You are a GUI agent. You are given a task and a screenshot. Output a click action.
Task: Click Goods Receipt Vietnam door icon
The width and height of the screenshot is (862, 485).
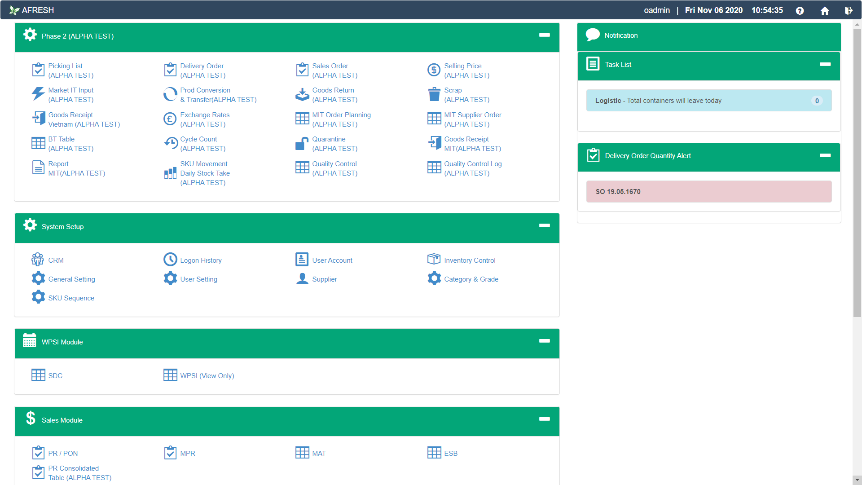(x=38, y=119)
